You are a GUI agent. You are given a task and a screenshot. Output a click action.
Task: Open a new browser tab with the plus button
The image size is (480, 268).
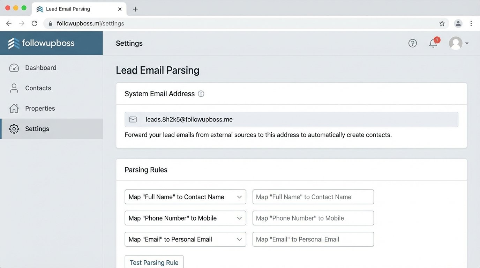click(x=135, y=9)
